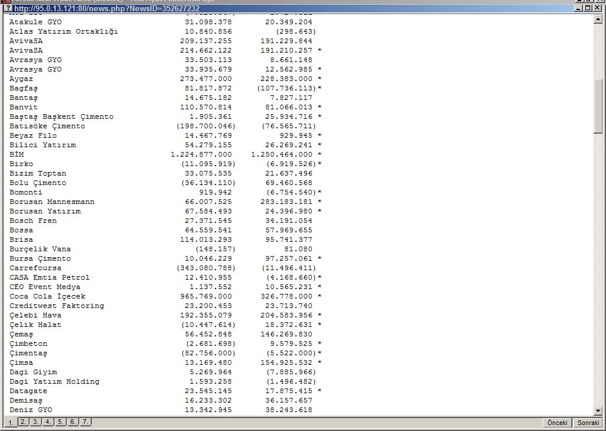The width and height of the screenshot is (606, 431).
Task: Click the scrollbar up arrow
Action: [598, 19]
